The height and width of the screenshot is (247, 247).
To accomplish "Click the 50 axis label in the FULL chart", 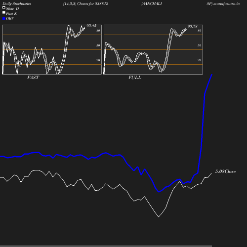I will pos(200,45).
